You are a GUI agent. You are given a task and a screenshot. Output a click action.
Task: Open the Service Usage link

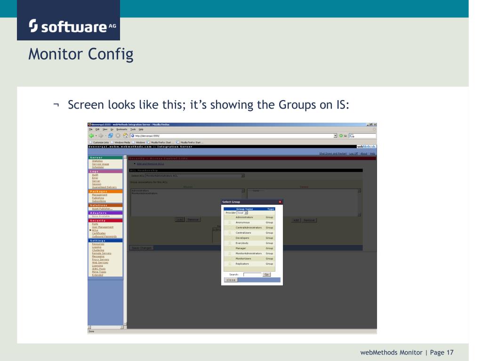pyautogui.click(x=101, y=164)
